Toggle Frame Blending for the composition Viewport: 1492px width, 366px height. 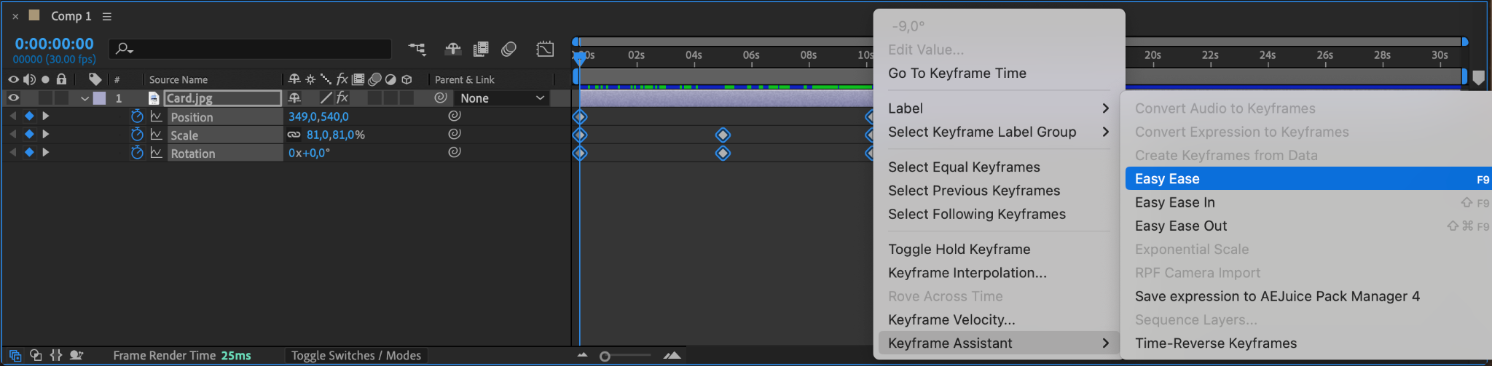[x=481, y=49]
